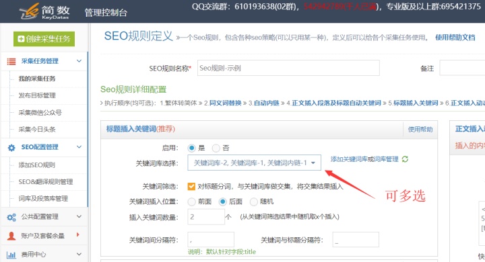The width and height of the screenshot is (485, 262).
Task: Click the 插入关键词数量 input field
Action: (x=206, y=217)
